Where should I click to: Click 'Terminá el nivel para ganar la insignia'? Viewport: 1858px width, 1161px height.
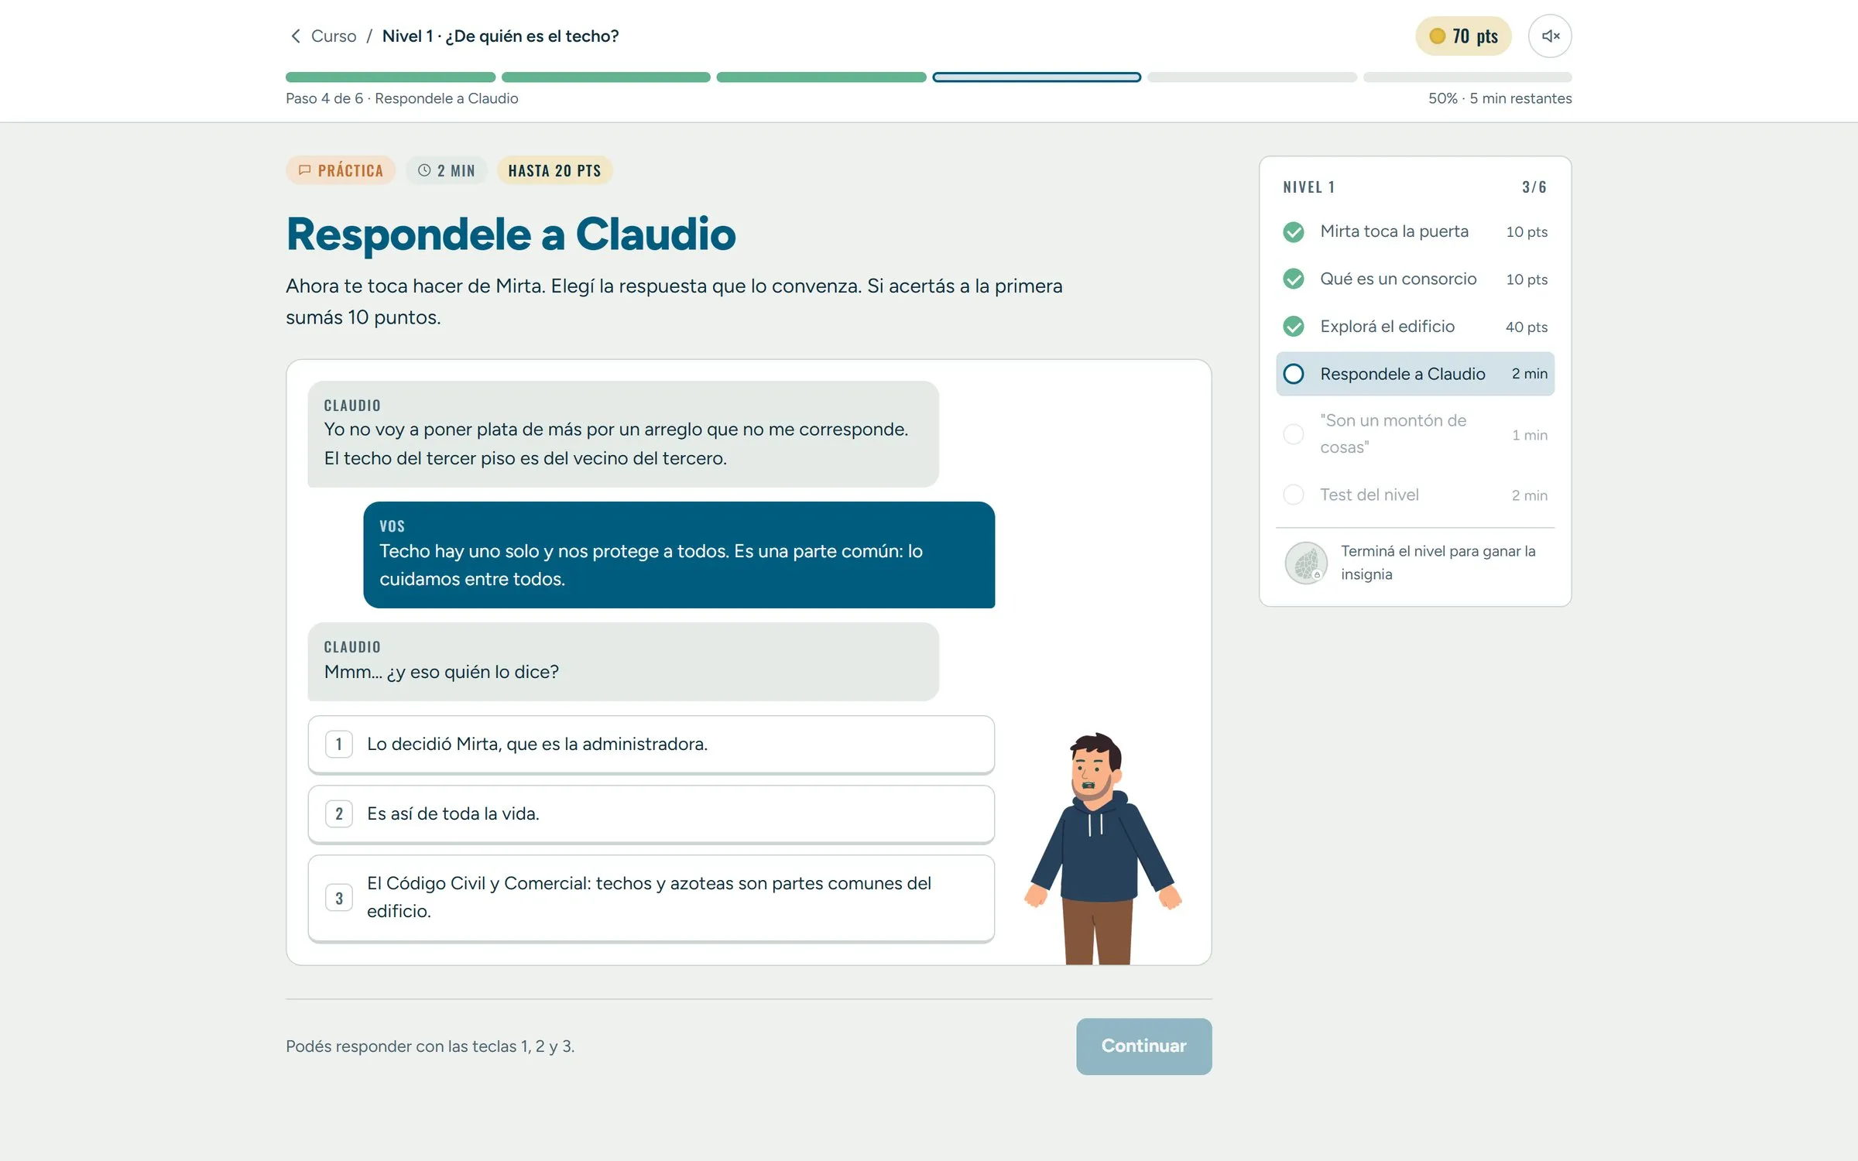pyautogui.click(x=1438, y=563)
